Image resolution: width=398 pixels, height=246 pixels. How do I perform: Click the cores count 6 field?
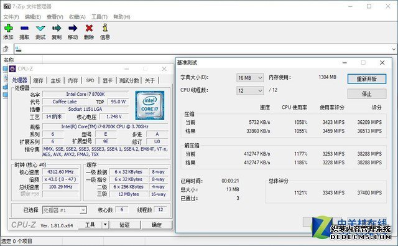[122, 210]
